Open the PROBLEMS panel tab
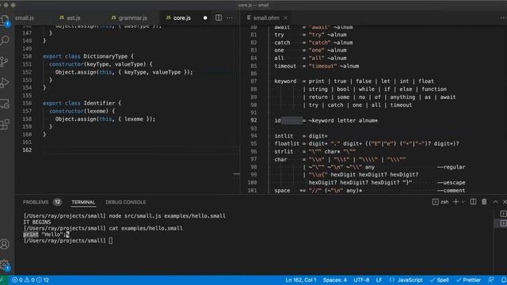Screen dimensions: 507x285 pyautogui.click(x=36, y=202)
